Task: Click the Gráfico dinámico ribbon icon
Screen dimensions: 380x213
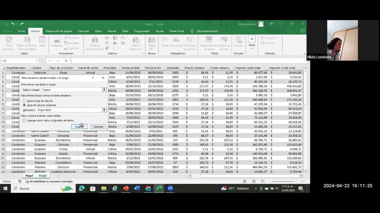Action: coord(136,43)
